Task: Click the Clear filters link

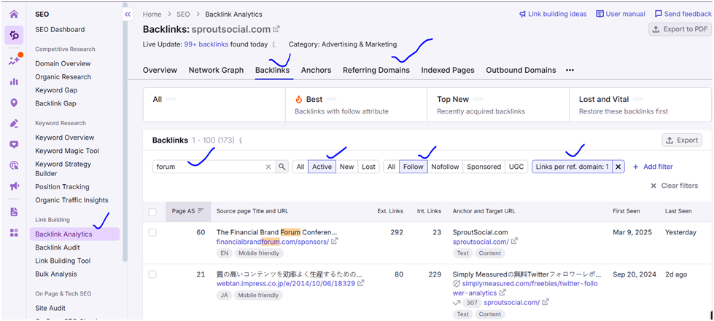Action: (x=674, y=186)
